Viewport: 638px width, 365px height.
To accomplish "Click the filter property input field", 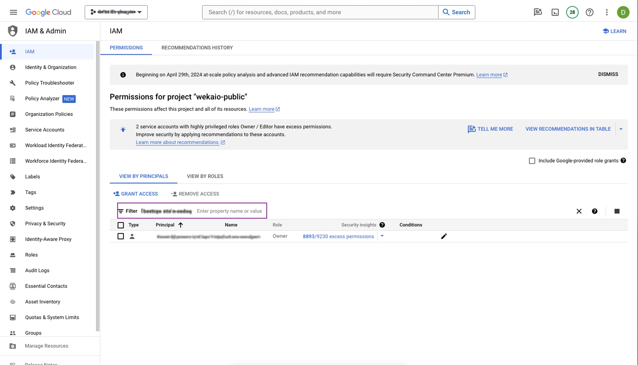I will (230, 211).
